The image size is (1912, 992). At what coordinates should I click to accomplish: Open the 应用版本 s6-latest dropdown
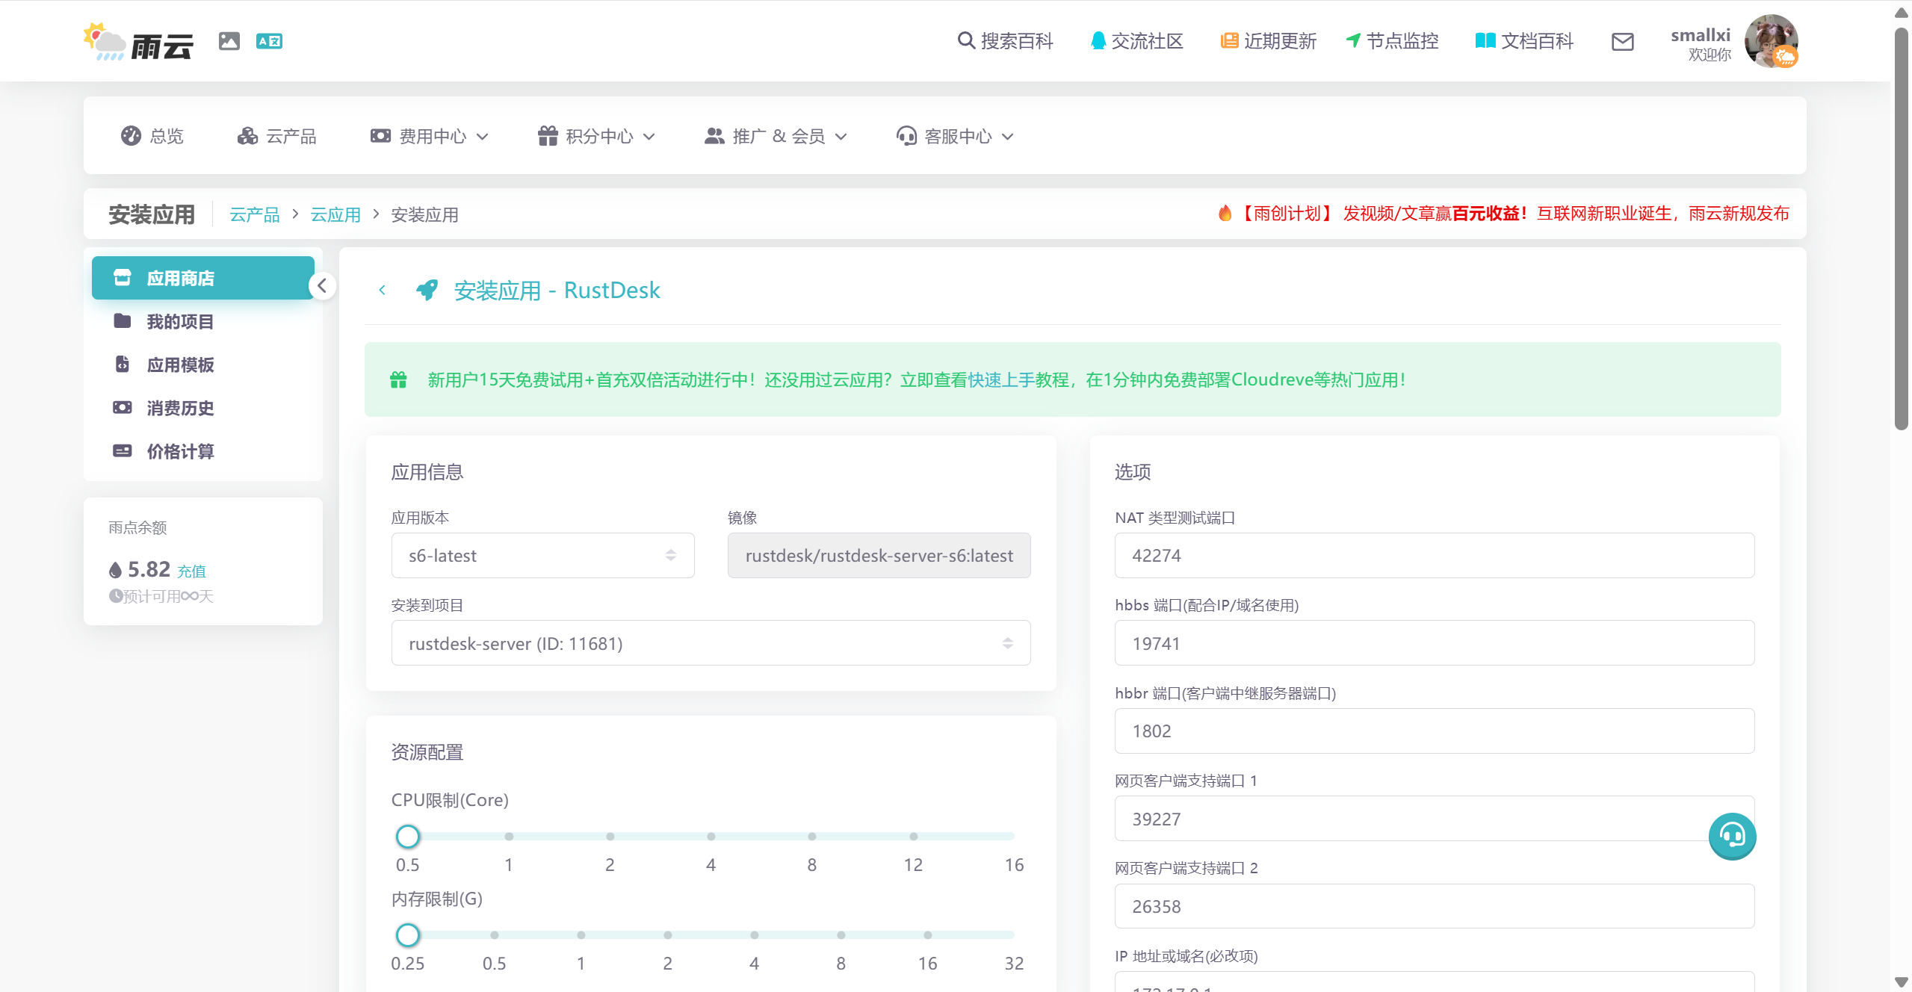point(542,555)
